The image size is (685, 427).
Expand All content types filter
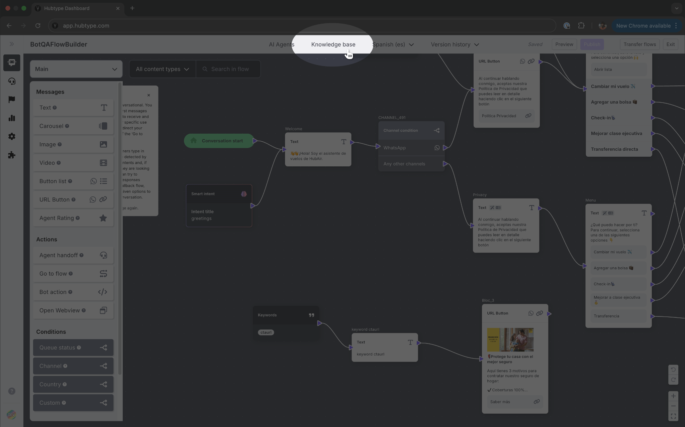[162, 69]
